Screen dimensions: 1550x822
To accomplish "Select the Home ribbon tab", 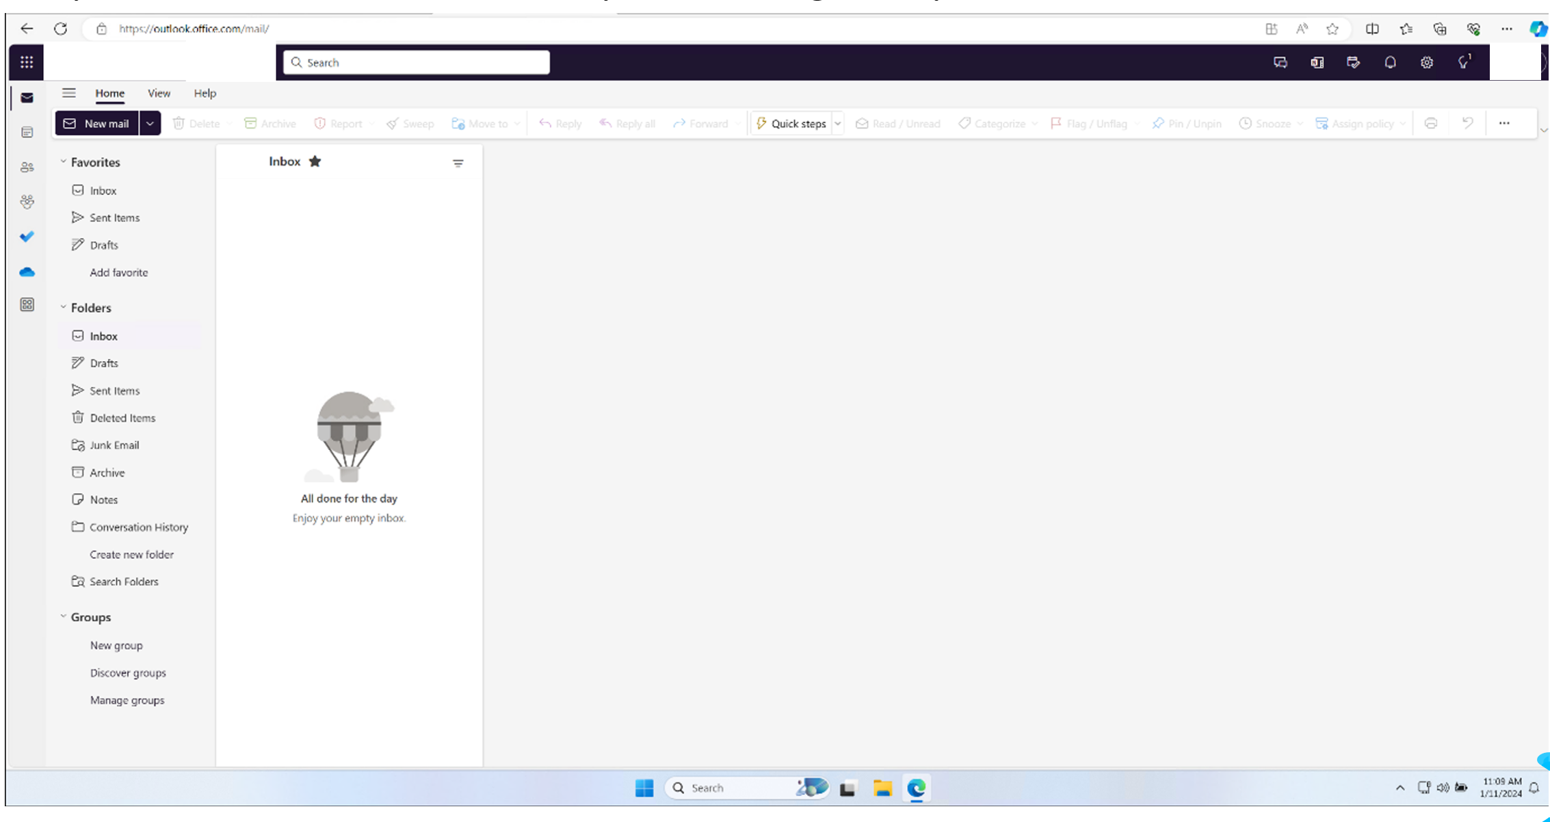I will [109, 93].
